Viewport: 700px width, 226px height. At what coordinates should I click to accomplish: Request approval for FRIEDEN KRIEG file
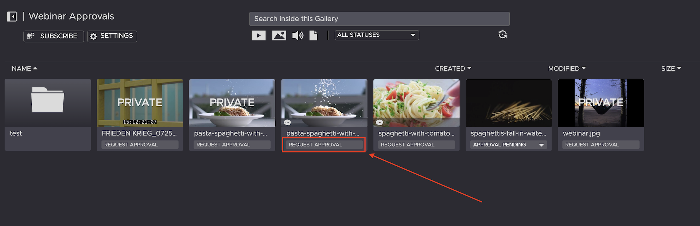140,144
